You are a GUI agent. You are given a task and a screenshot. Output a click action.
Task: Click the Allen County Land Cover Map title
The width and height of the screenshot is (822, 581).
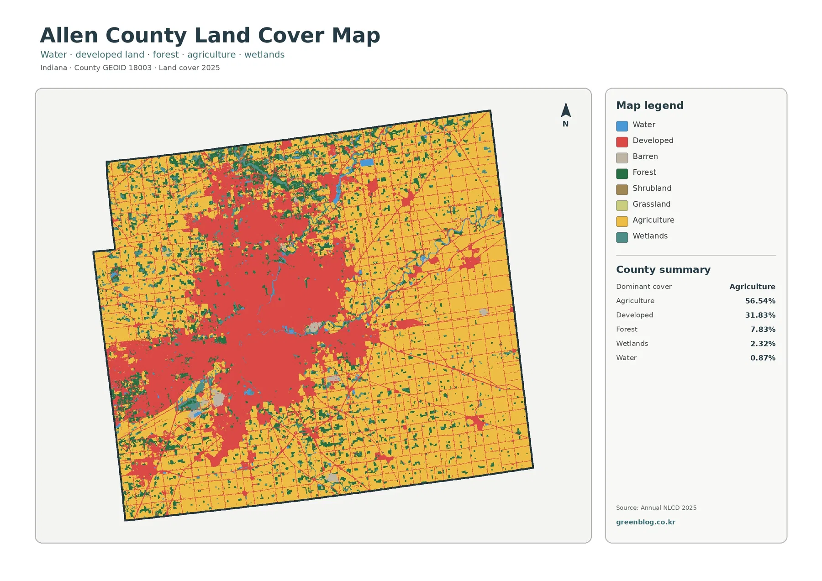[210, 35]
